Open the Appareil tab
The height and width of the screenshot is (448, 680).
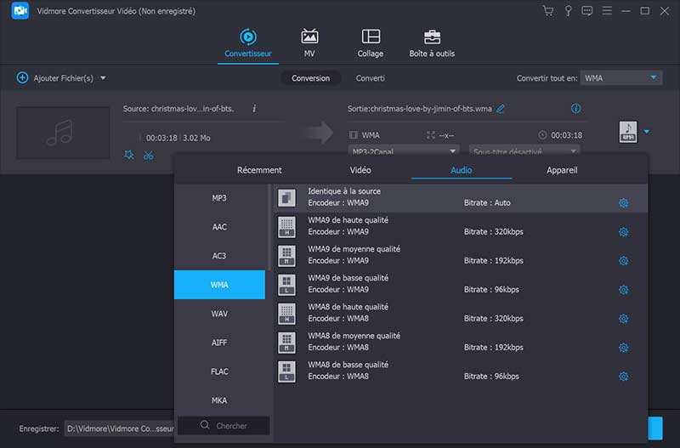(x=562, y=170)
